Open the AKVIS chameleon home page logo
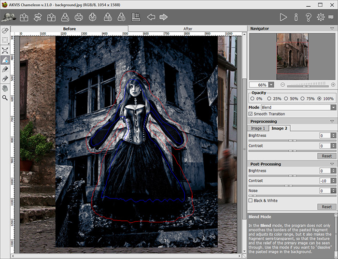Viewport: 338px width, 259px height. (x=9, y=17)
